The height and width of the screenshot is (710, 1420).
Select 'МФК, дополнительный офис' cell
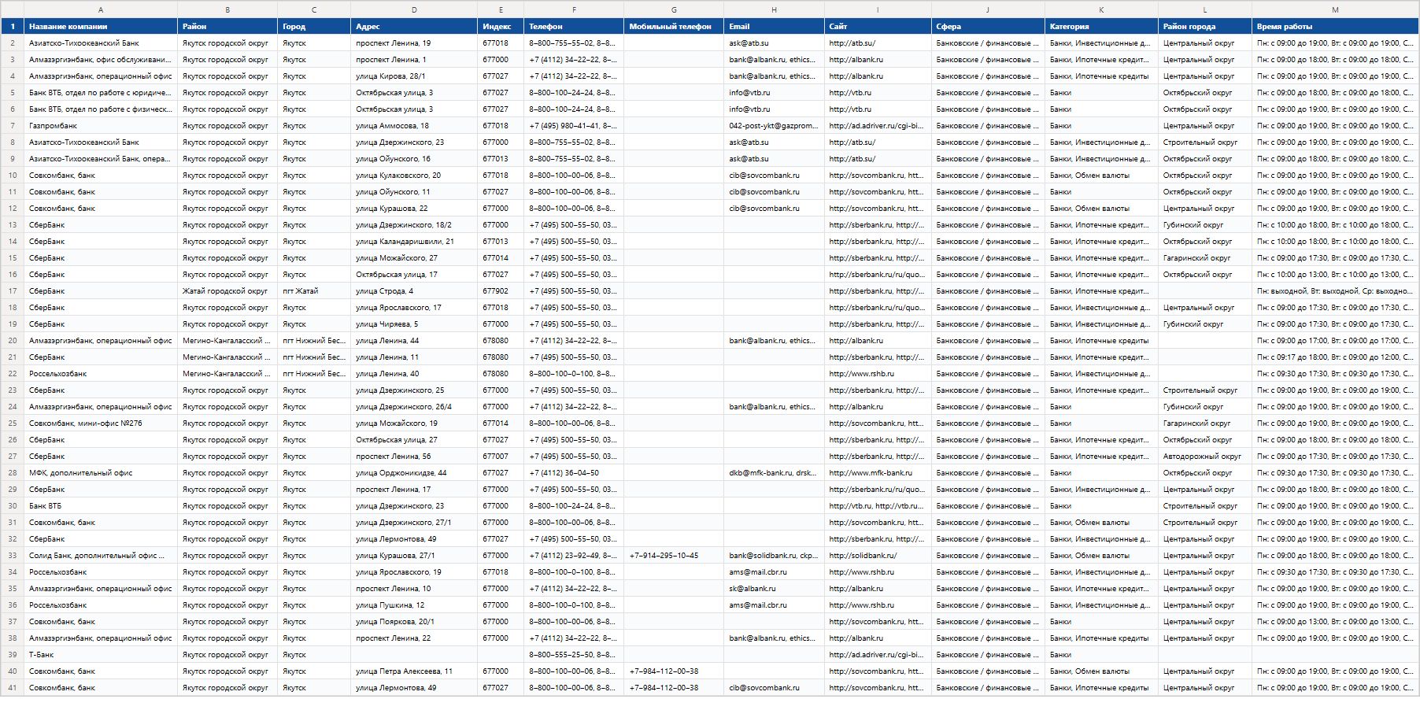point(101,473)
